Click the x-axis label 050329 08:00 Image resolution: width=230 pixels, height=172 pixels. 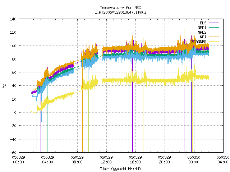pos(77,159)
